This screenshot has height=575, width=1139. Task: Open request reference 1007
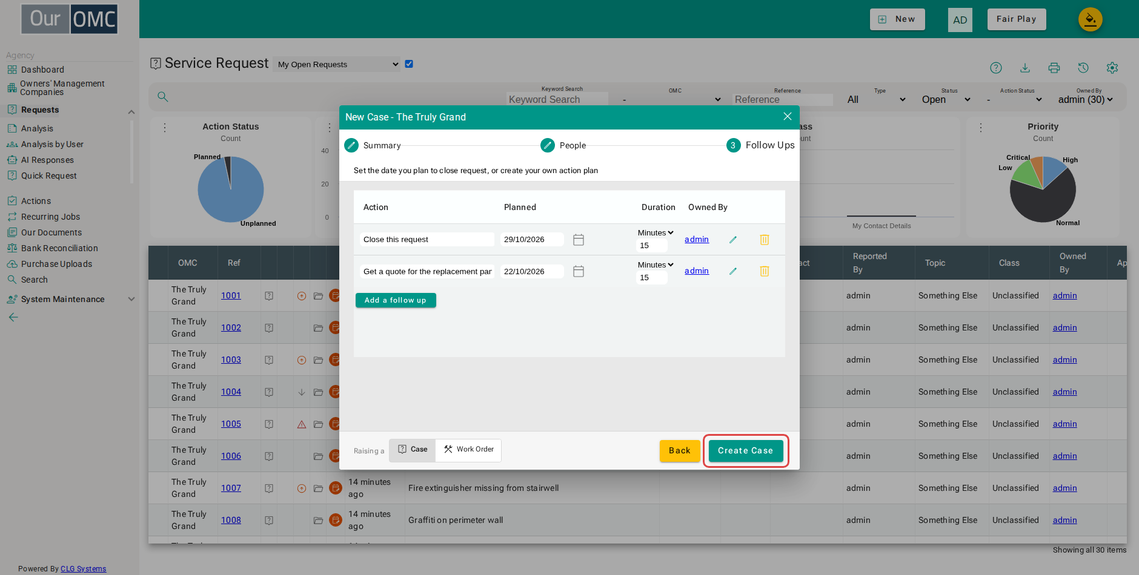[x=231, y=488]
